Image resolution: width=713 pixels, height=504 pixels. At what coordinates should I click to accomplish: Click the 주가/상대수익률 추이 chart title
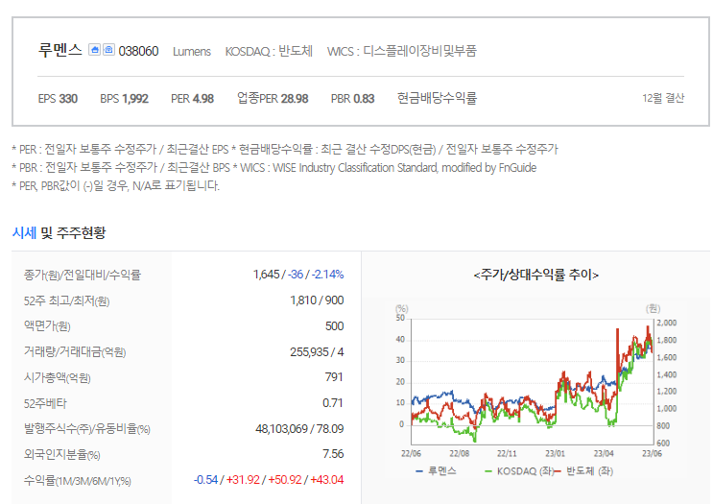(x=535, y=275)
